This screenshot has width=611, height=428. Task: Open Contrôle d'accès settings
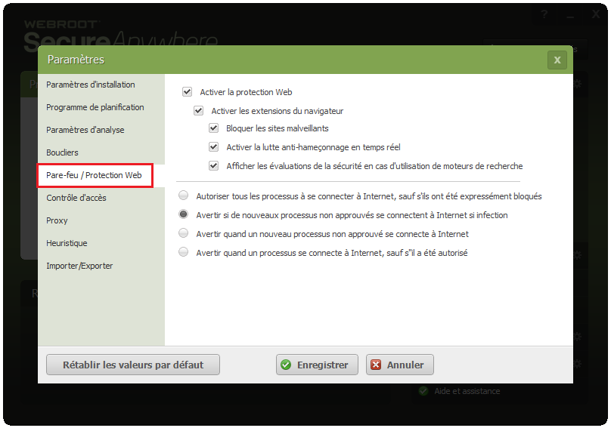(76, 198)
